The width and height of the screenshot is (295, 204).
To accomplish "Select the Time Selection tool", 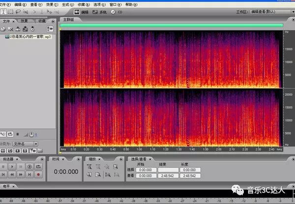I will point(3,12).
